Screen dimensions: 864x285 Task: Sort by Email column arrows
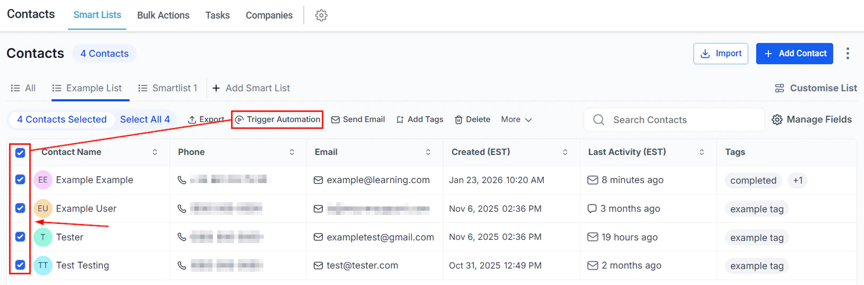coord(428,152)
